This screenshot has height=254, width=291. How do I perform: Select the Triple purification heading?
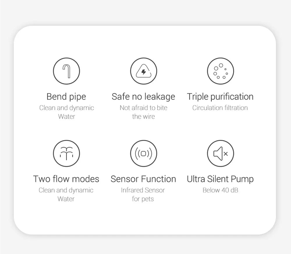coord(220,97)
